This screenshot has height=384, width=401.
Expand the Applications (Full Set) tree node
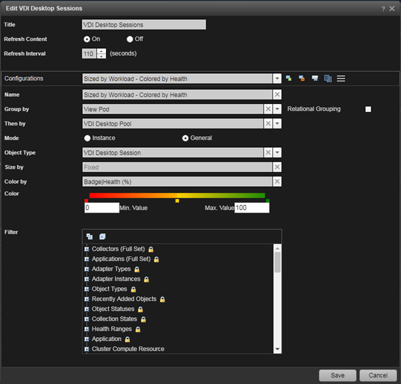(87, 259)
